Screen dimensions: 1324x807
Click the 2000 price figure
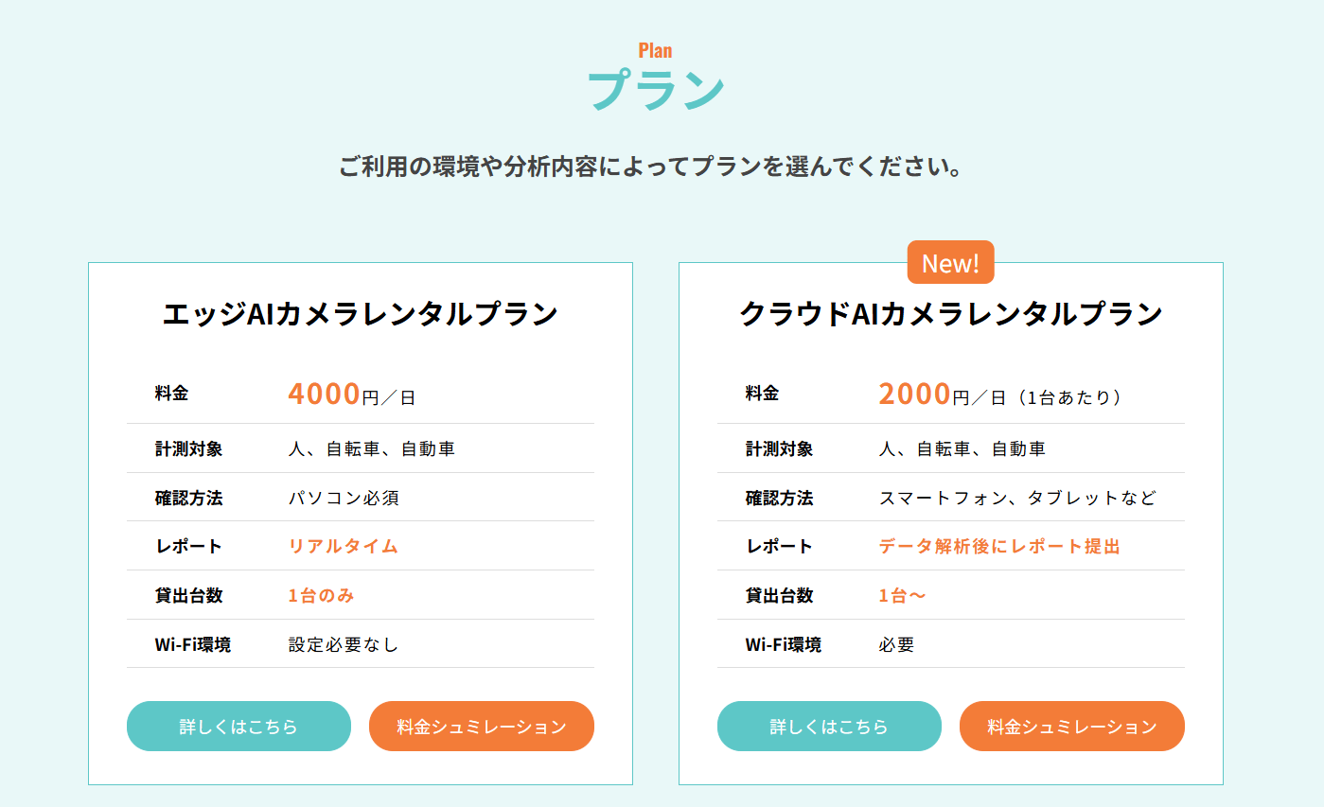(x=914, y=394)
